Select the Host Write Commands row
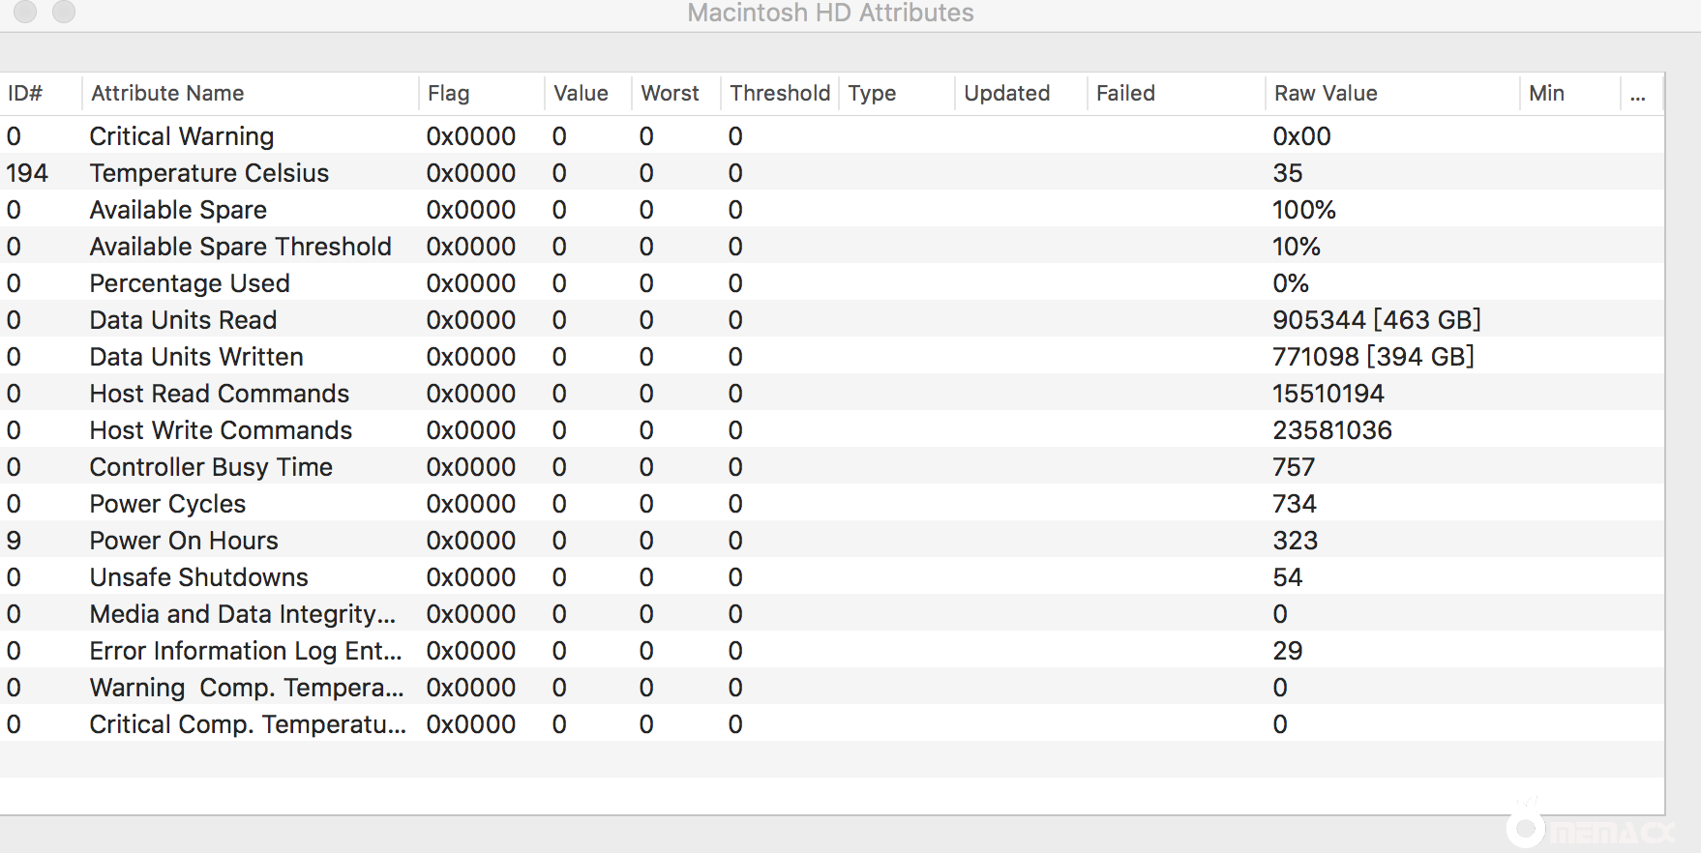 pos(832,430)
